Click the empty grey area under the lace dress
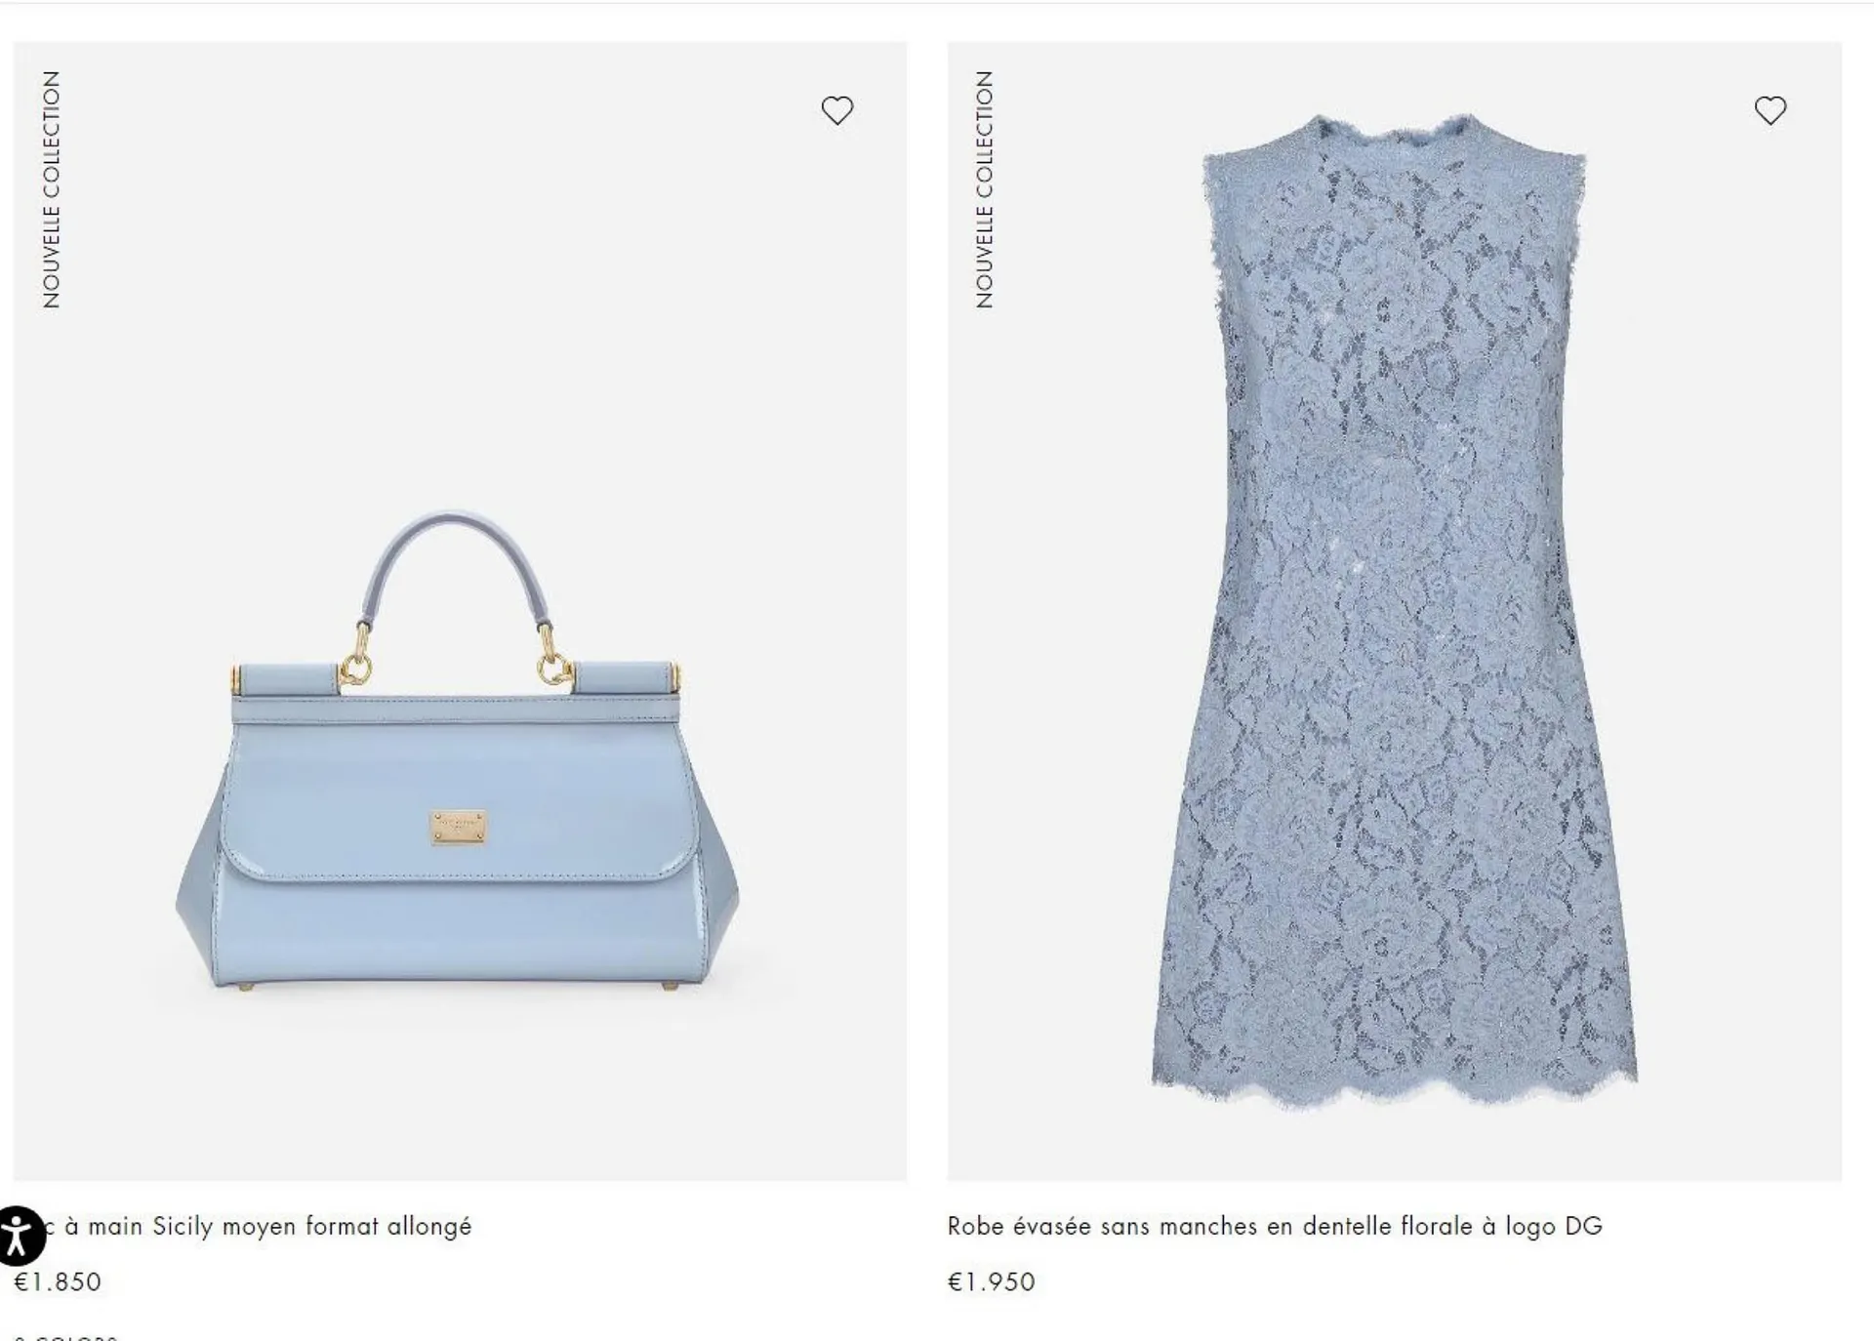This screenshot has height=1341, width=1874. click(1394, 1147)
